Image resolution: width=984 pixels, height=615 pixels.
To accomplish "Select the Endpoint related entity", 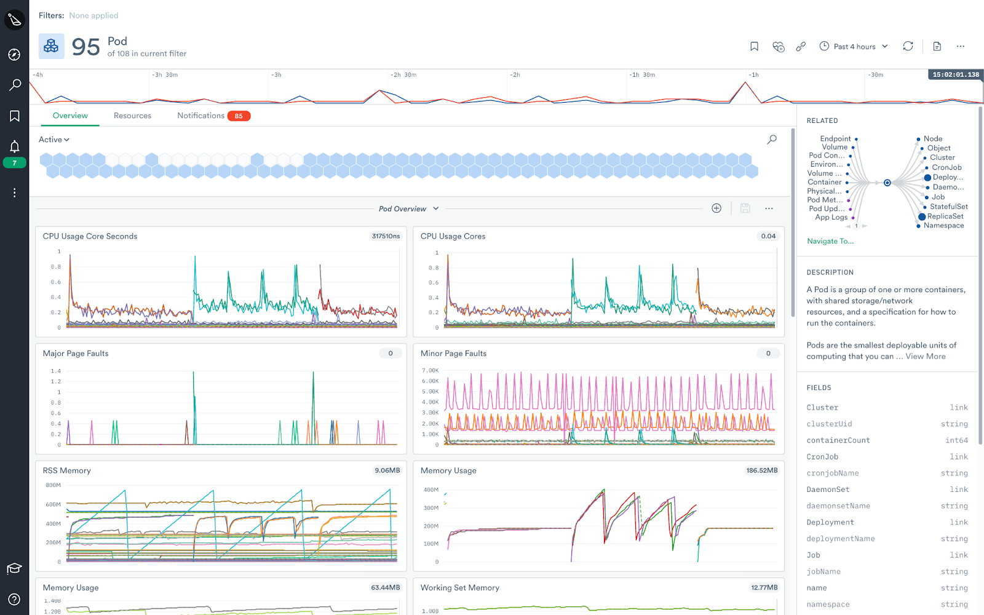I will pyautogui.click(x=839, y=139).
